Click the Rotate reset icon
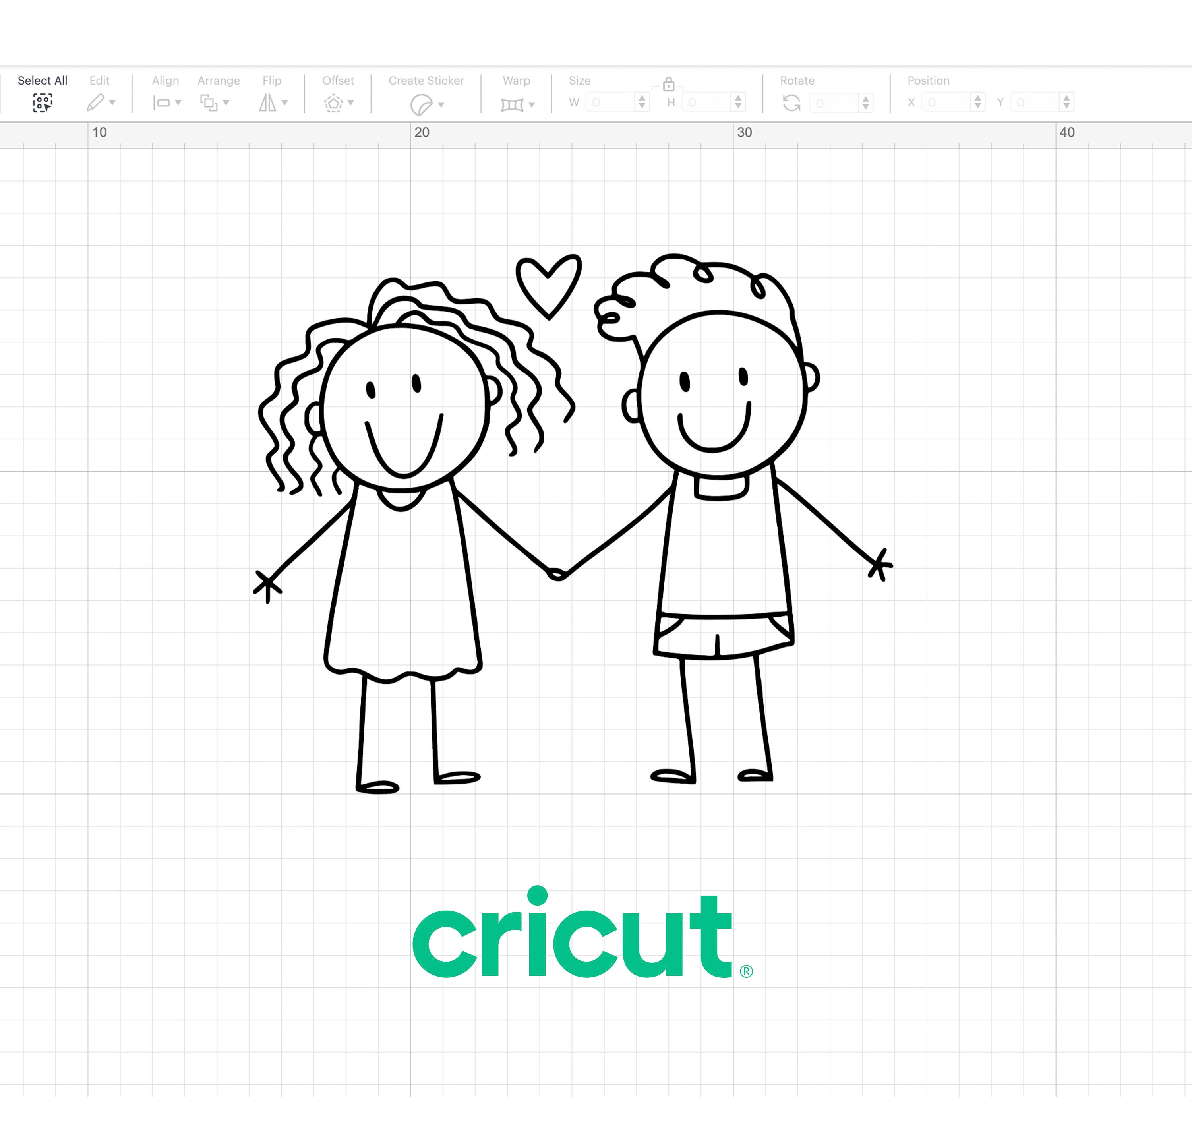The height and width of the screenshot is (1130, 1192). 793,103
